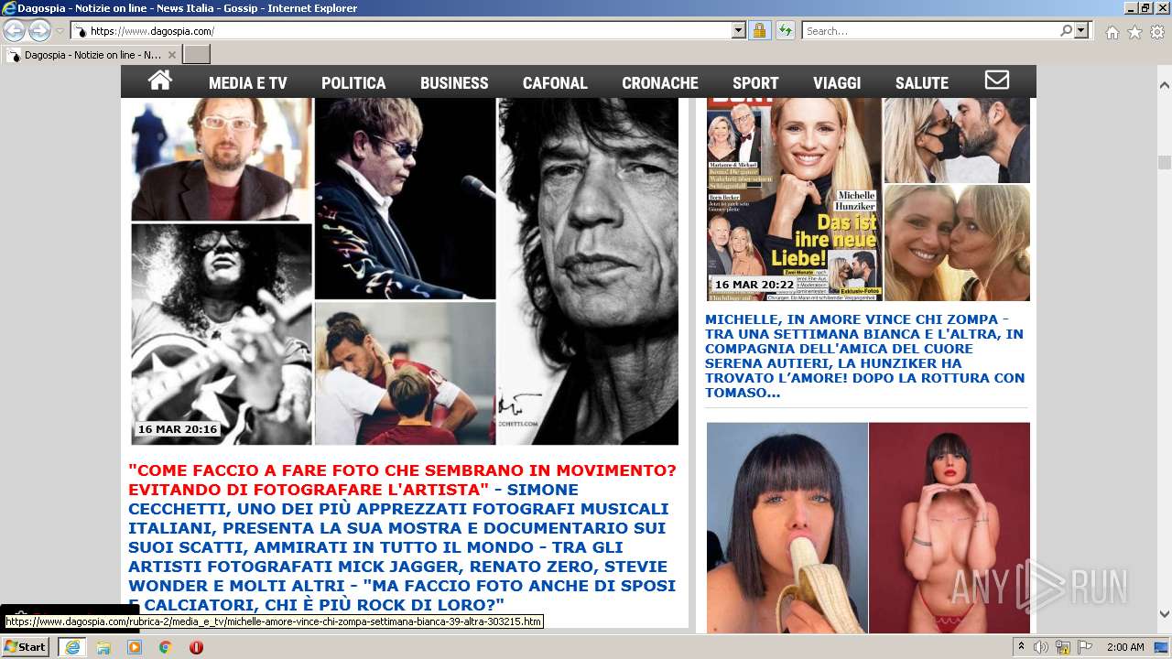The width and height of the screenshot is (1172, 659).
Task: Click the browser Forward arrow
Action: (x=39, y=30)
